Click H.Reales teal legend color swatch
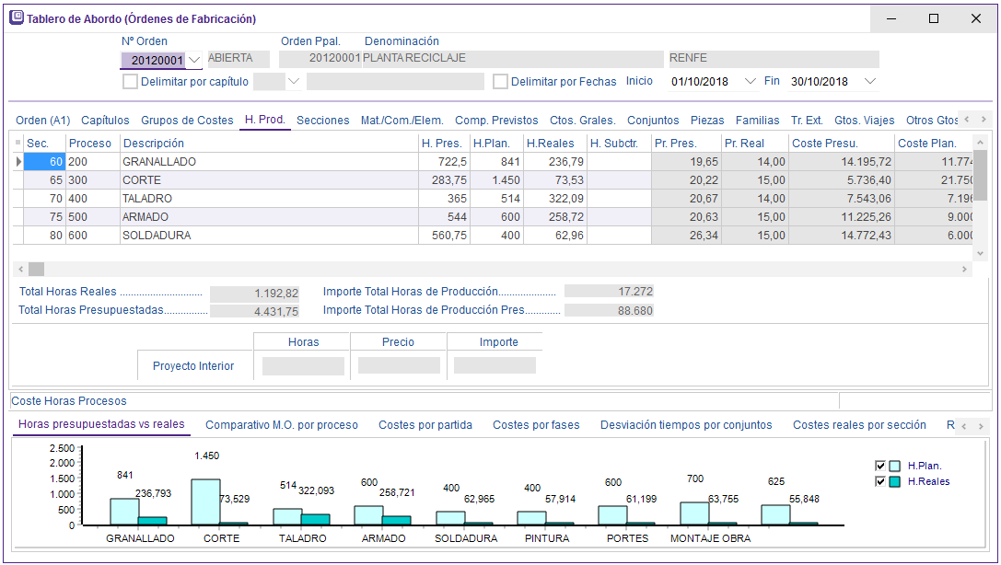 895,481
